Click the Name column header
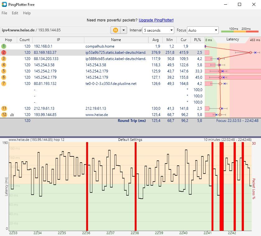Image resolution: width=261 pixels, height=236 pixels. point(116,40)
